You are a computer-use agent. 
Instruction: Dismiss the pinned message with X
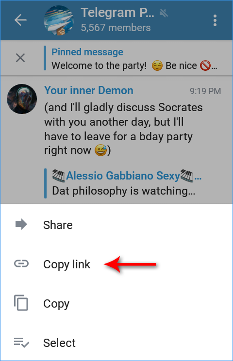(20, 58)
